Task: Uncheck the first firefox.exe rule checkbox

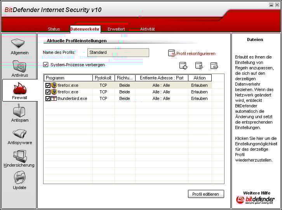Action: pos(48,85)
